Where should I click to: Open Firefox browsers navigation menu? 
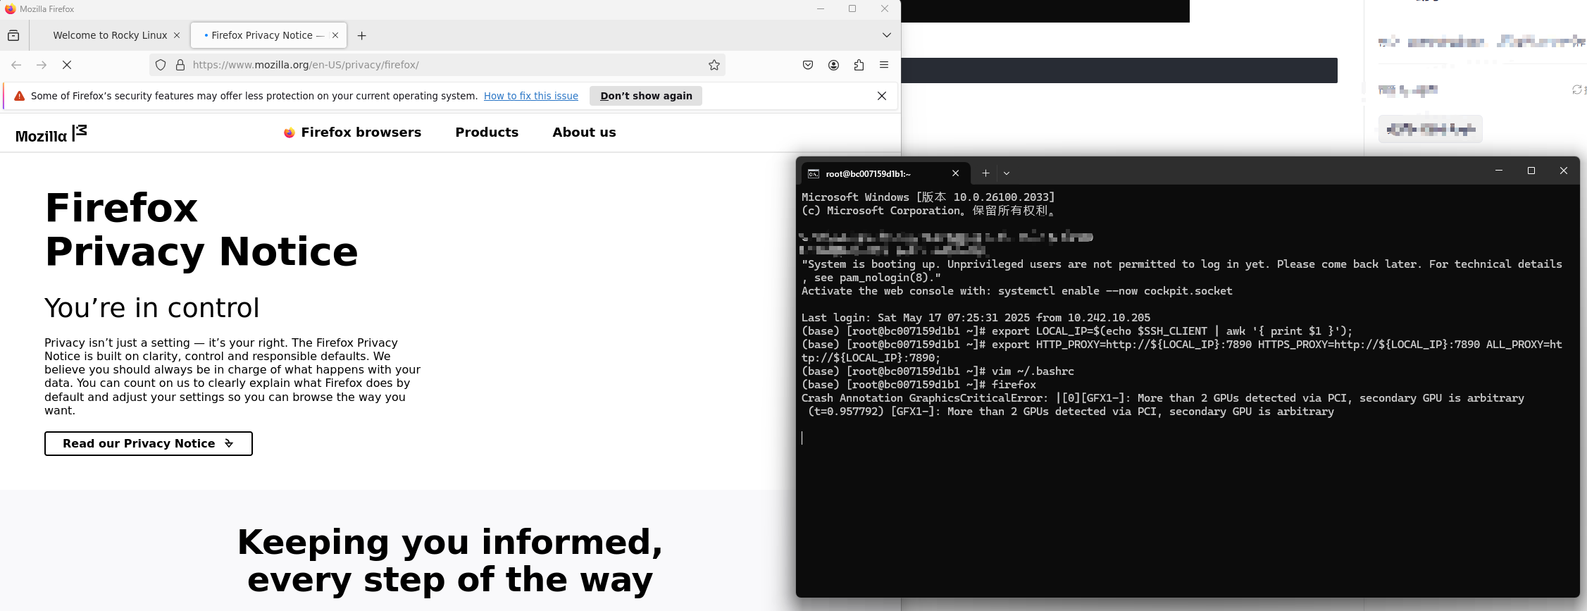click(x=352, y=132)
